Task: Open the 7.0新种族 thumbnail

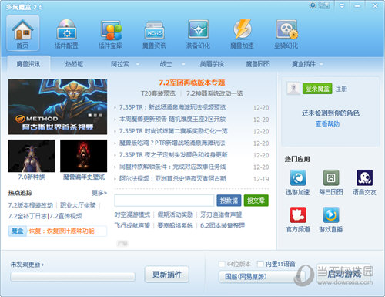Action: (x=32, y=156)
